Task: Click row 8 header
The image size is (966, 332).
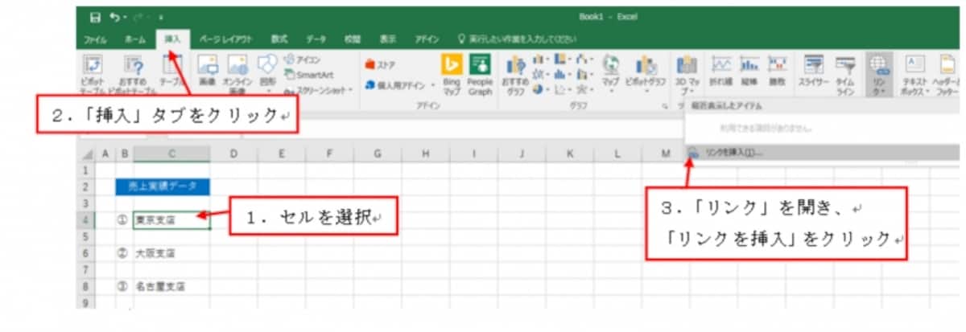Action: 85,285
